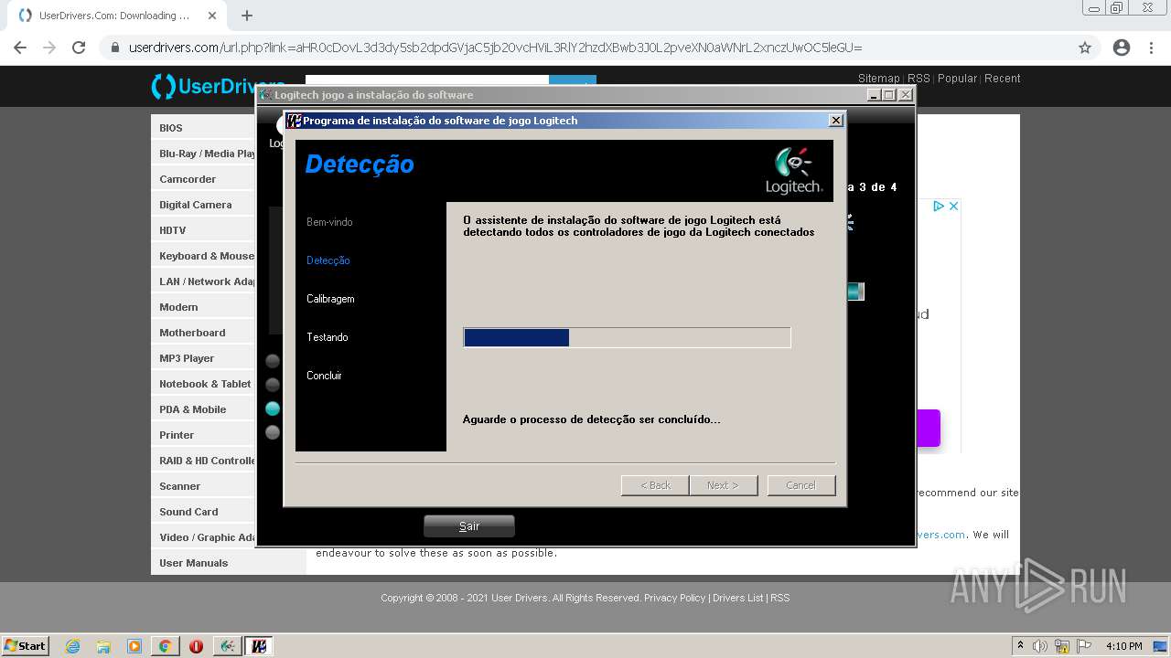Switch to the installer wizard taskbar item
This screenshot has height=658, width=1171.
click(259, 646)
